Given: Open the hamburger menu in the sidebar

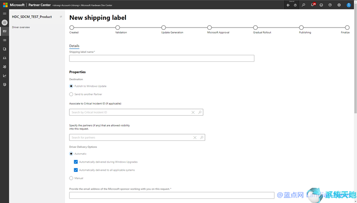Looking at the screenshot, I should pos(4,14).
